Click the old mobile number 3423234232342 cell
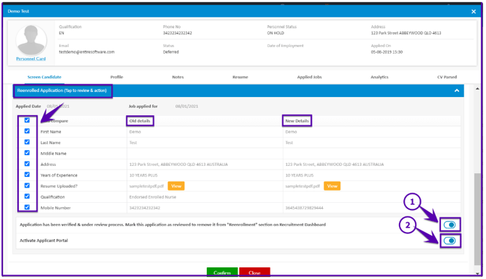 click(144, 208)
